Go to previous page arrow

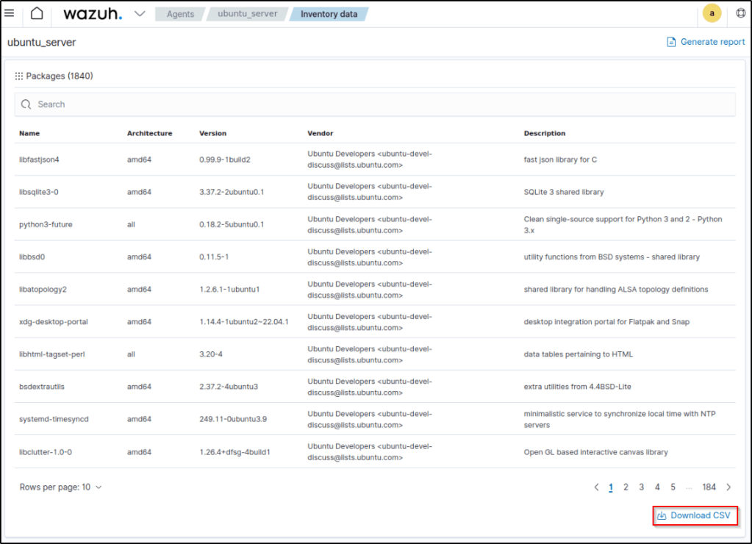pos(596,487)
